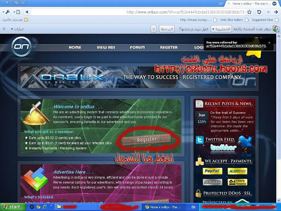Image resolution: width=281 pixels, height=211 pixels.
Task: Bookmark this page with the star icon
Action: click(249, 12)
